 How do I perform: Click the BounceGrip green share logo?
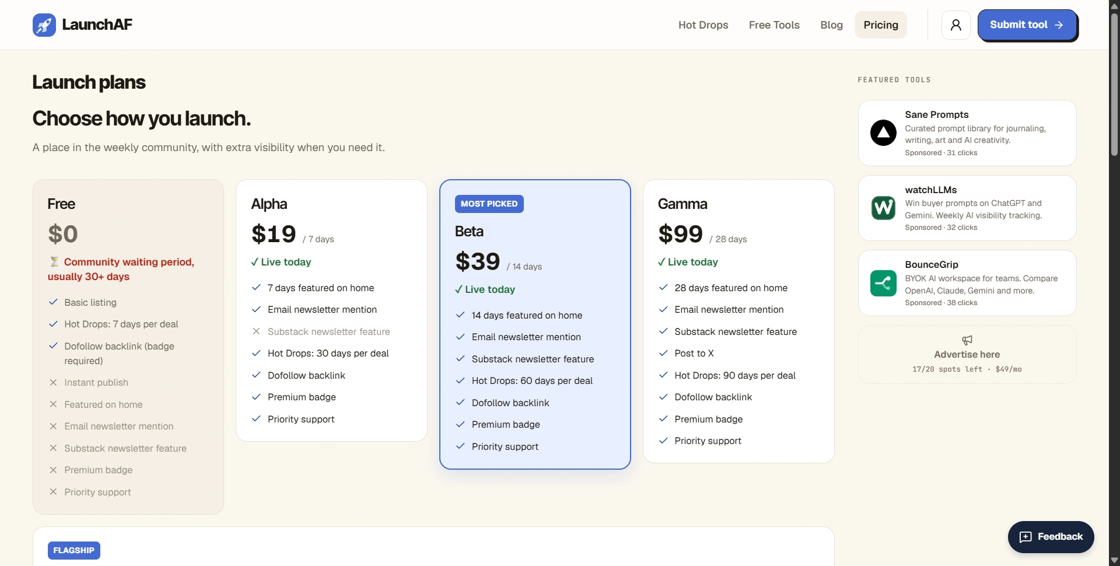pyautogui.click(x=883, y=283)
